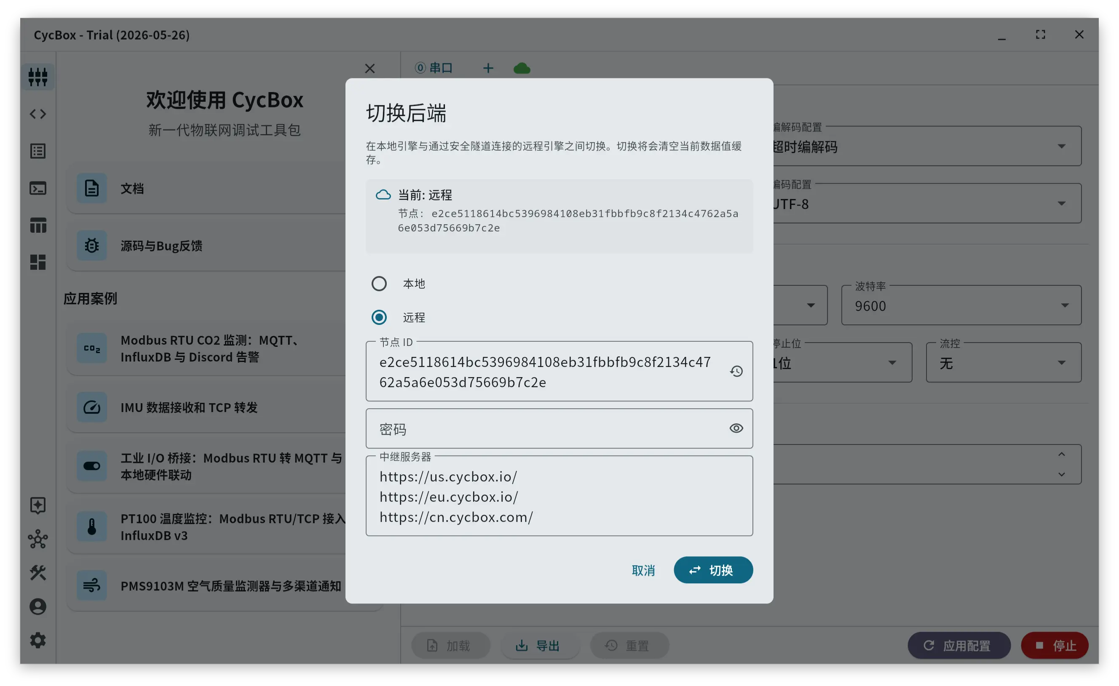Click the 密码 password field
This screenshot has height=686, width=1119.
(x=559, y=428)
